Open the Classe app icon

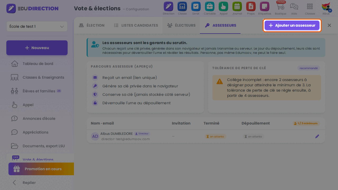tap(182, 6)
